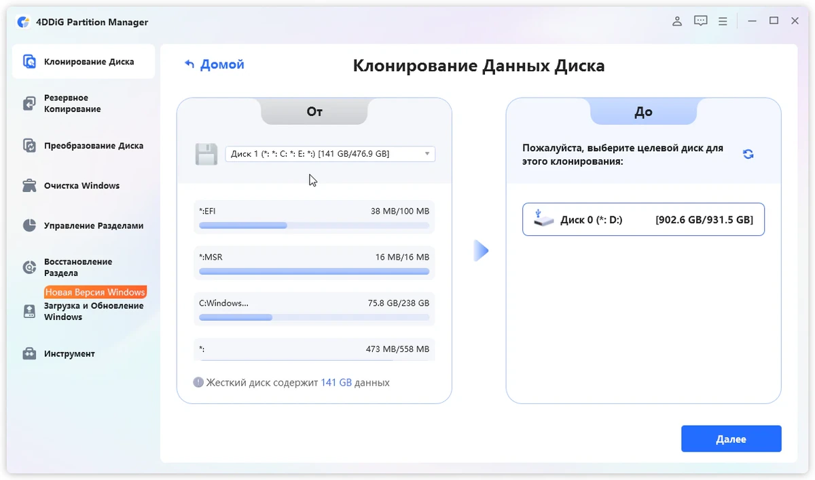Go back via the Домой link
The height and width of the screenshot is (480, 815).
pyautogui.click(x=222, y=64)
